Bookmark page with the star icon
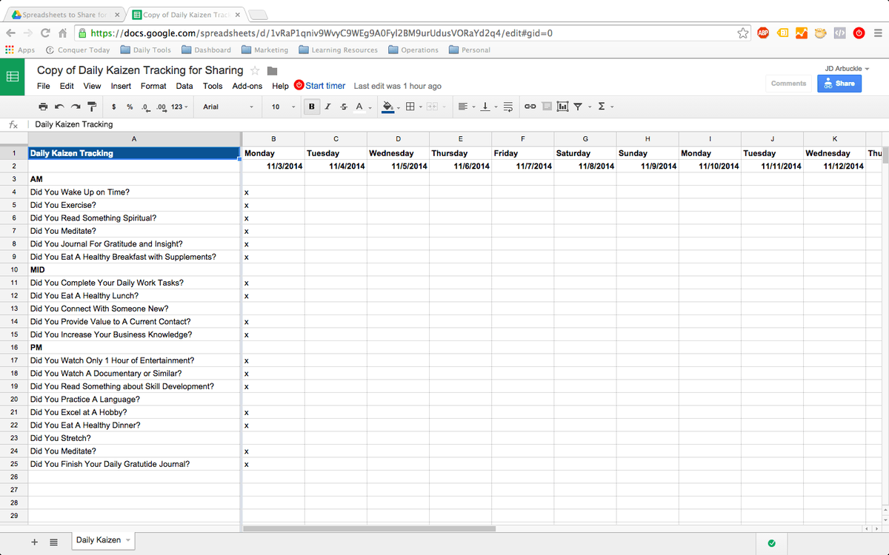Viewport: 889px width, 555px height. pos(743,33)
